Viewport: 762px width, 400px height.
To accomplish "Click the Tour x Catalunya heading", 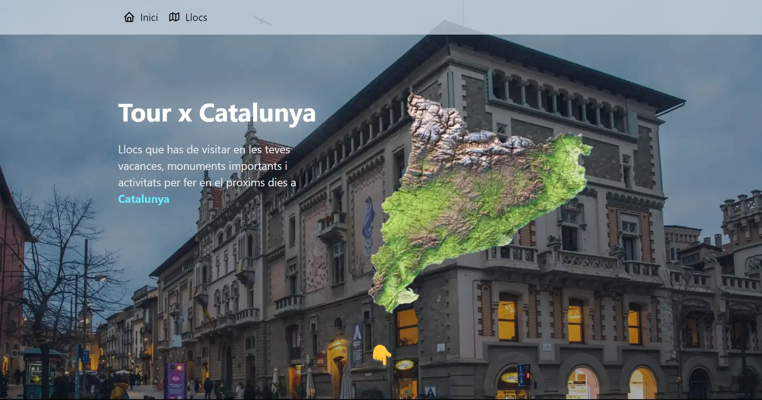I will pyautogui.click(x=217, y=113).
